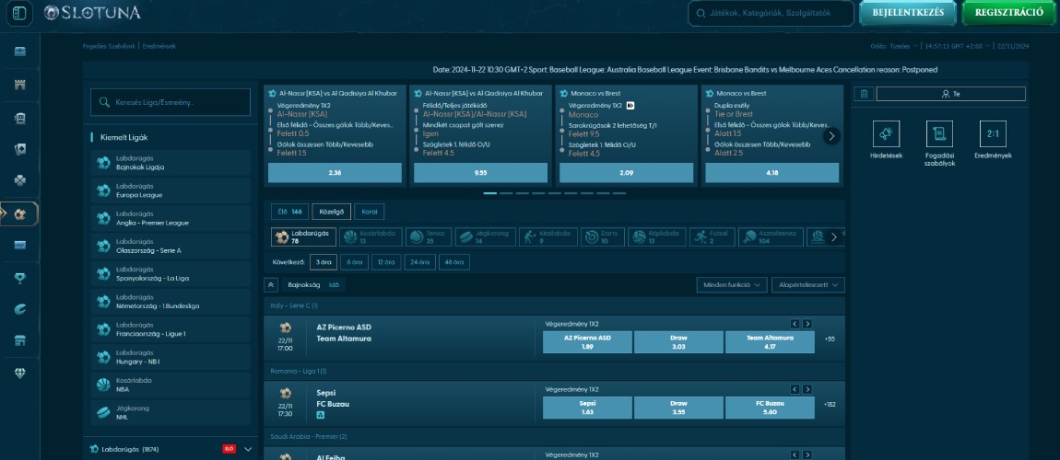Bet on AZ Picerno ASD at 1.89
1060x460 pixels.
click(x=587, y=342)
